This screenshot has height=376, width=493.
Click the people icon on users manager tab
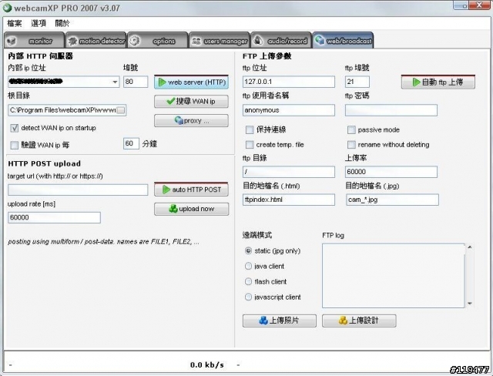[x=196, y=41]
